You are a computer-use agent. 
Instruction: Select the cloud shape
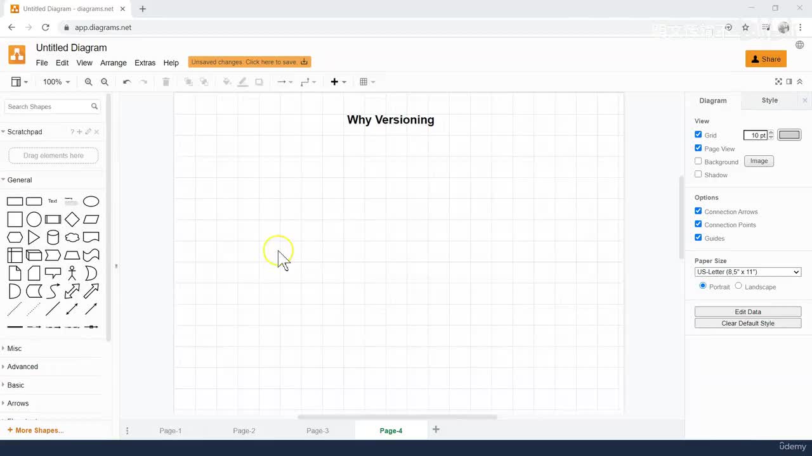pyautogui.click(x=72, y=237)
